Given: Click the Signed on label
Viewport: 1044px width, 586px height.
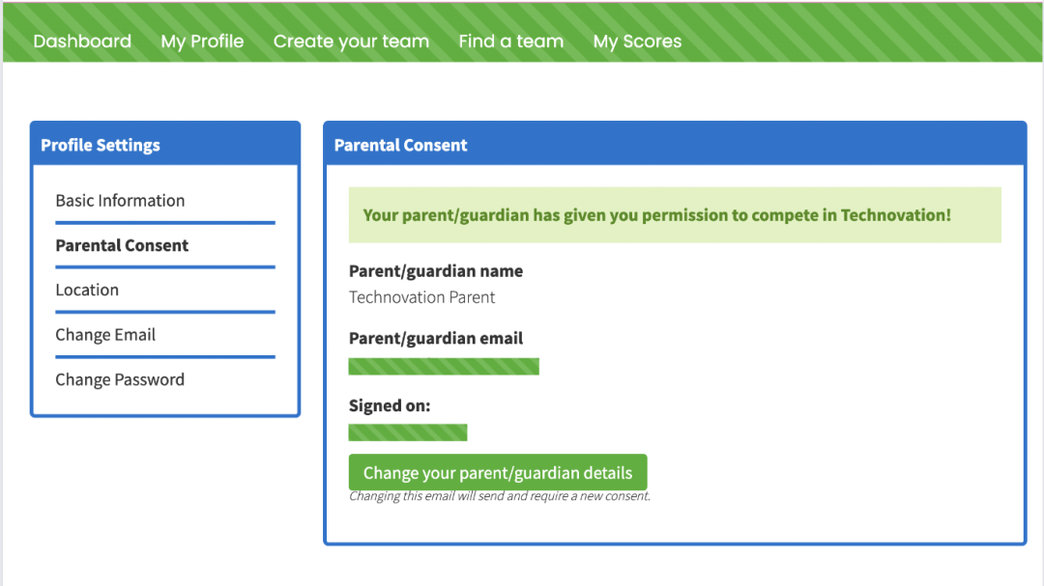Looking at the screenshot, I should click(390, 406).
